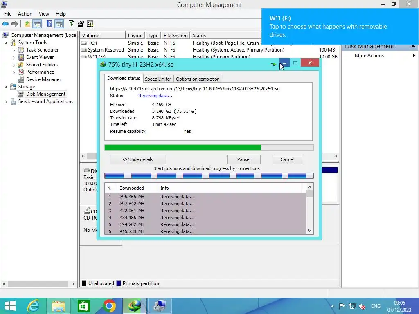Click More Actions in Actions pane

tap(369, 56)
